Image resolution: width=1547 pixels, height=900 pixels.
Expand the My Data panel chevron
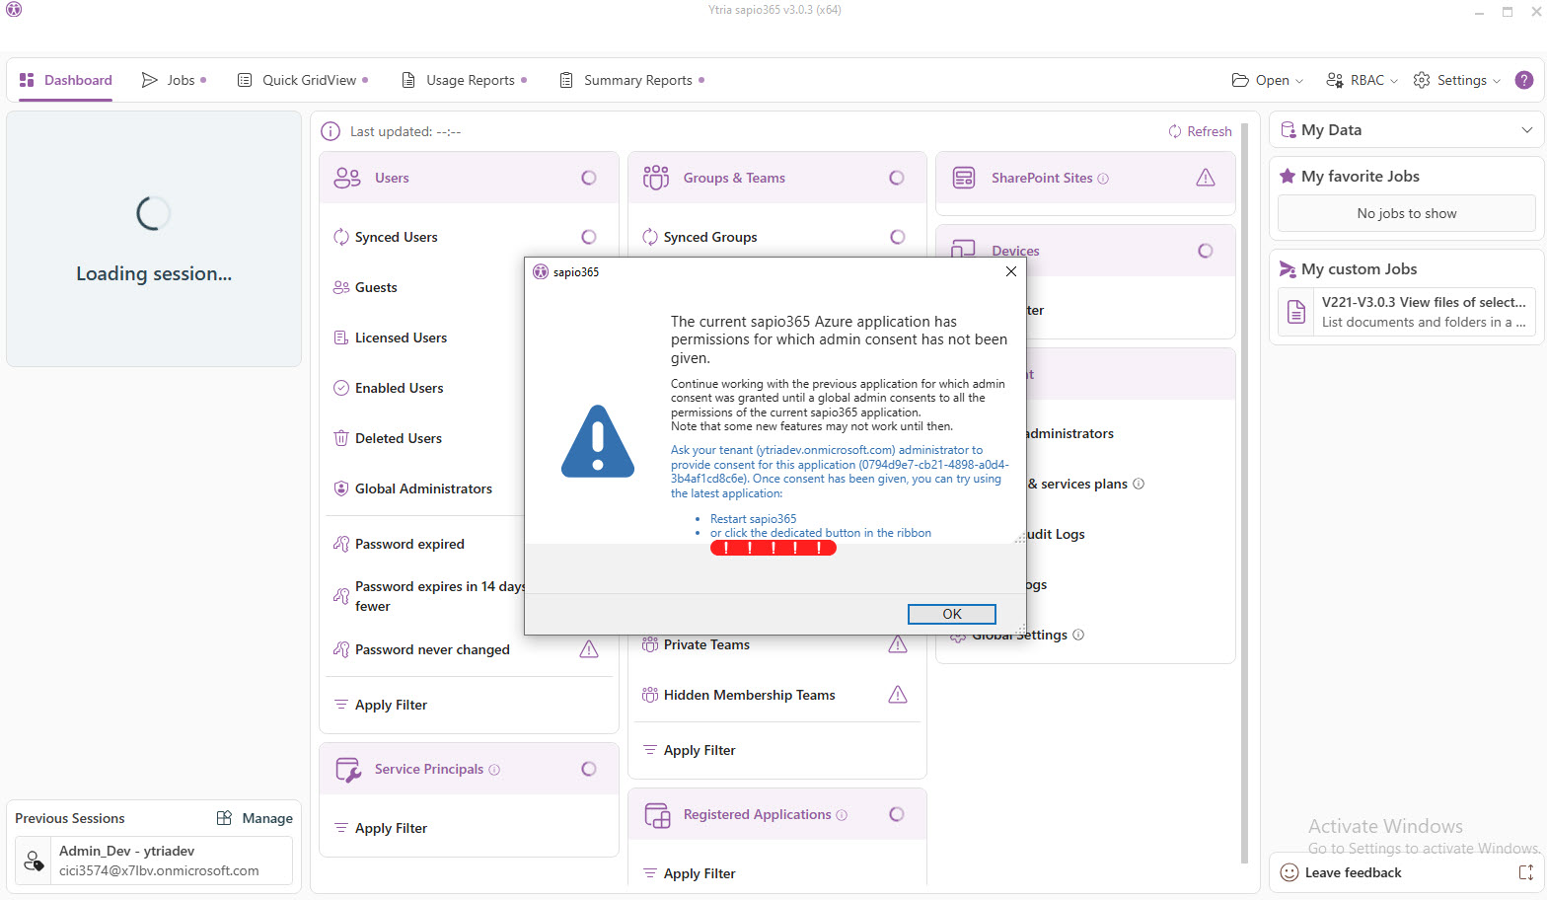point(1526,130)
